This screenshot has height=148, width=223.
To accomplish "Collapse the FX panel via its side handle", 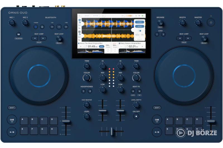I will click(133, 30).
